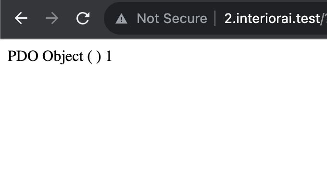This screenshot has width=327, height=194.
Task: Click the "1" after the parentheses
Action: [109, 56]
